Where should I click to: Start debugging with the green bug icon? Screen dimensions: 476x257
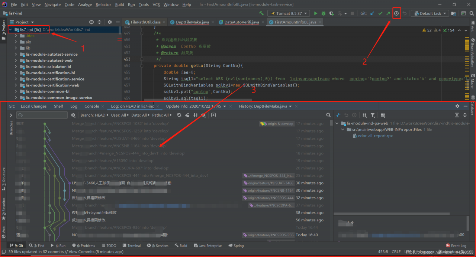[x=324, y=13]
